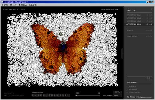Image resolution: width=155 pixels, height=100 pixels.
Task: Click the SPEED label
Action: click(78, 93)
